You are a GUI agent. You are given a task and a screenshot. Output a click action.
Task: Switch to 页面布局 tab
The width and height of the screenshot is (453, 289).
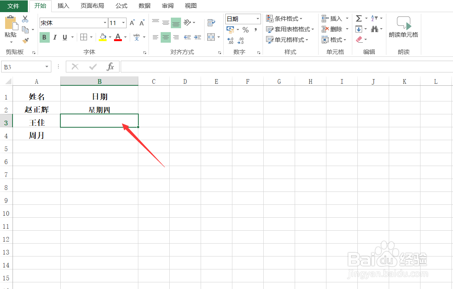(92, 6)
